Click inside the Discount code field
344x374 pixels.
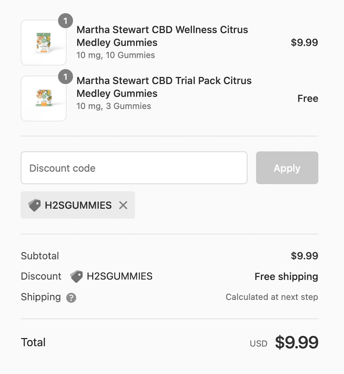pyautogui.click(x=134, y=168)
